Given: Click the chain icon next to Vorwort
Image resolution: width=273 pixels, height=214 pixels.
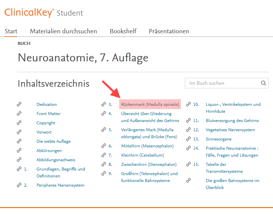Looking at the screenshot, I should click(x=19, y=132).
